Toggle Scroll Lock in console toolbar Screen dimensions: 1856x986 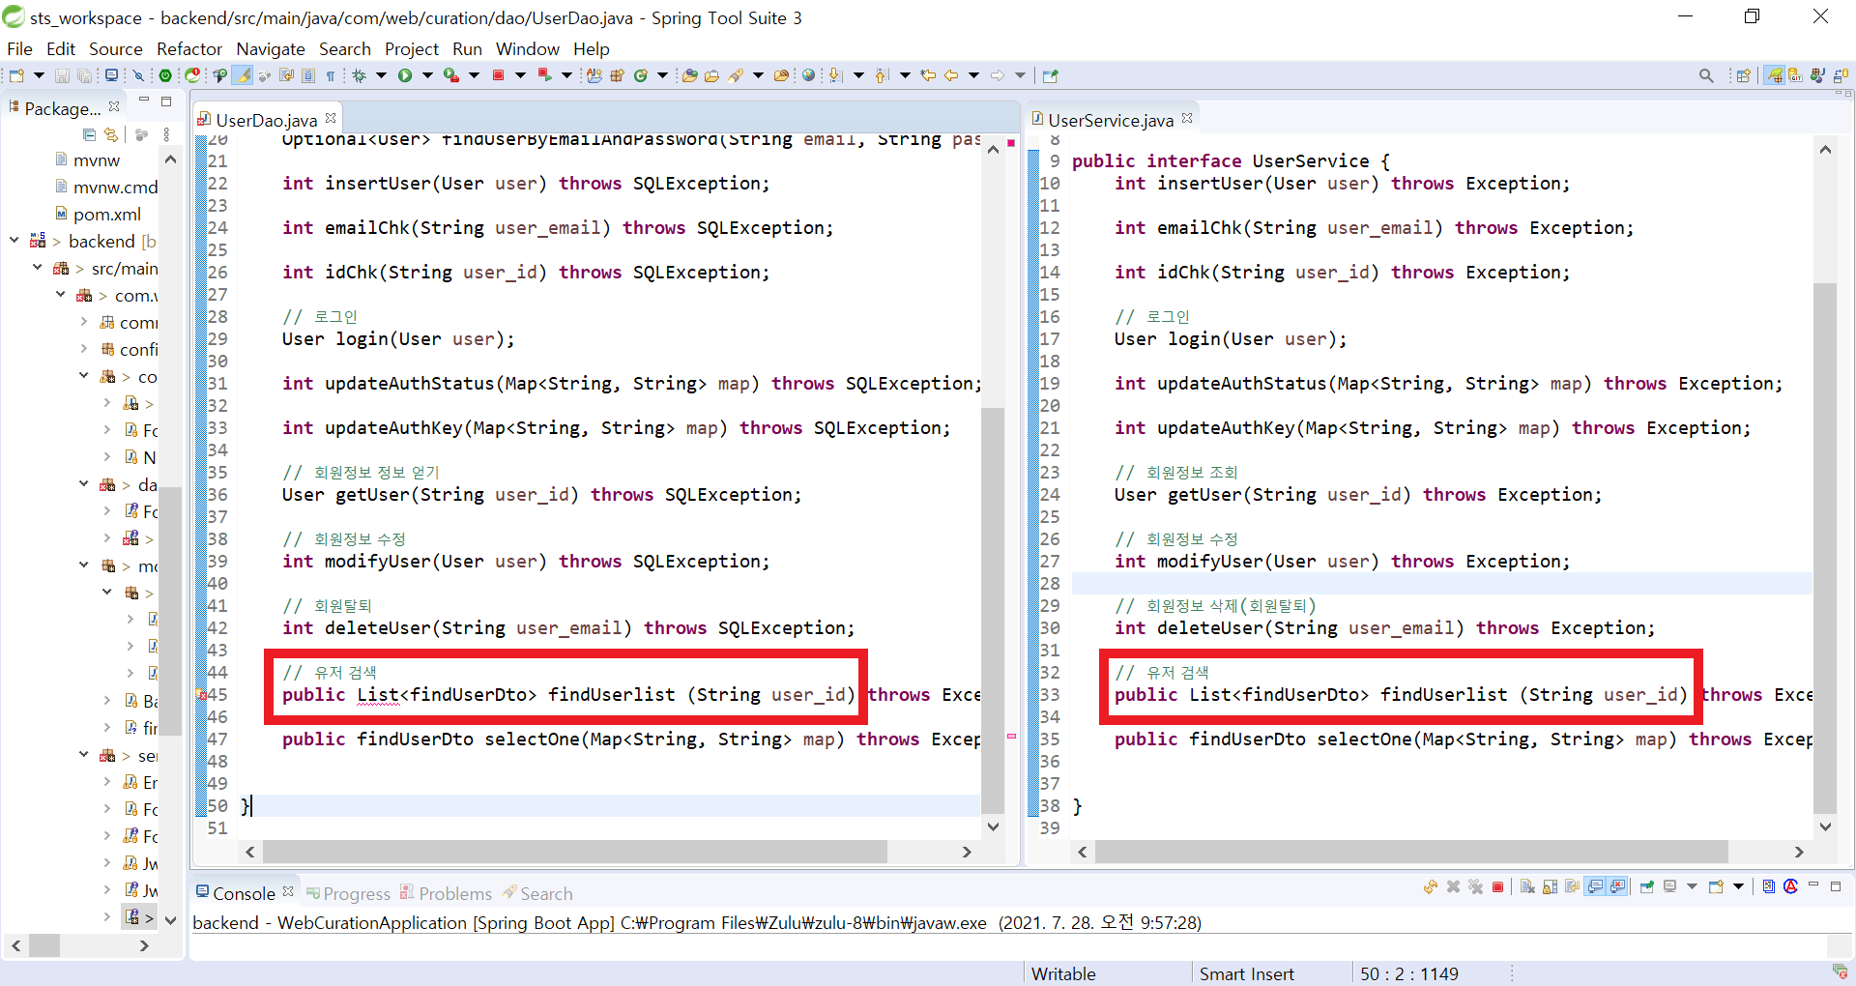(x=1550, y=886)
